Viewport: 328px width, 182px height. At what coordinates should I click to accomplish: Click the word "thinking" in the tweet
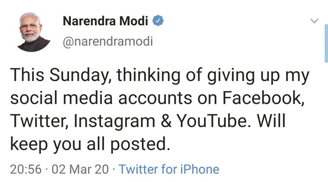click(143, 76)
